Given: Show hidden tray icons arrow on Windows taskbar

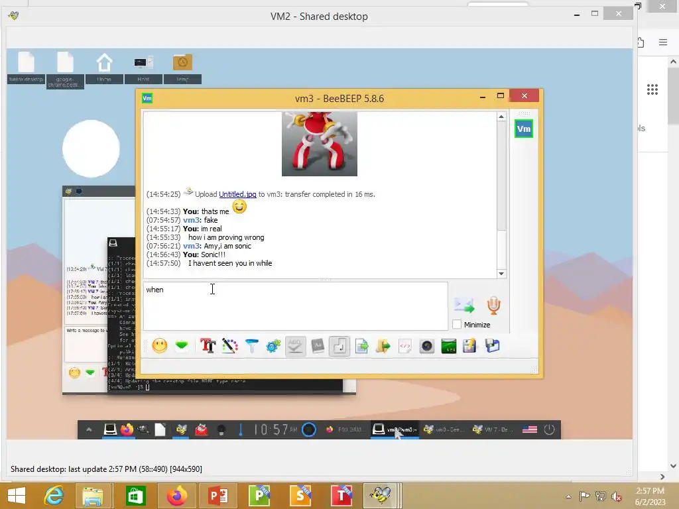Looking at the screenshot, I should pos(568,496).
